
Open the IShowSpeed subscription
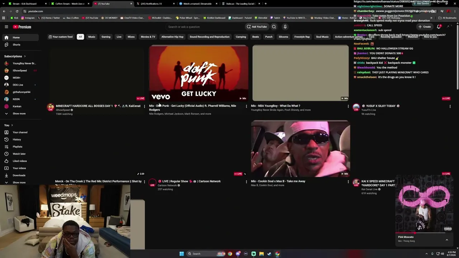click(x=20, y=71)
